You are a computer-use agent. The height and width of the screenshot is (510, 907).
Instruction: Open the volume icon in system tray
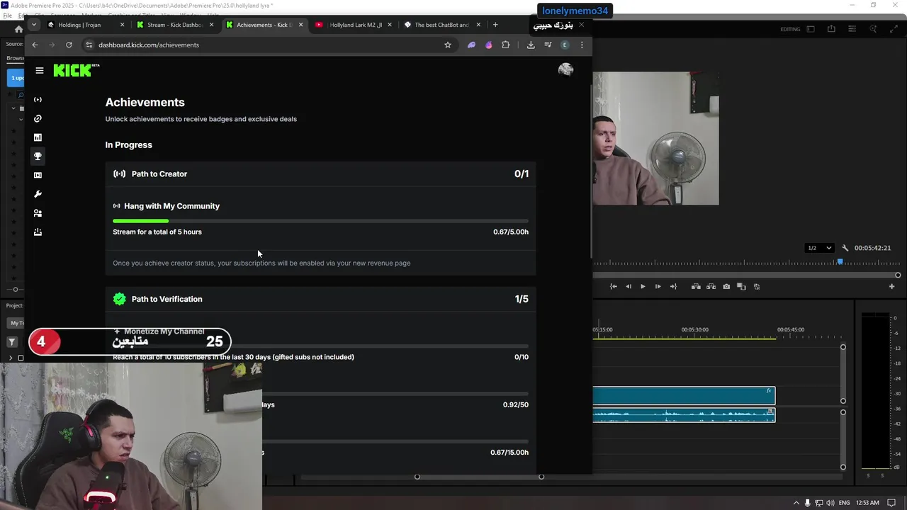pyautogui.click(x=830, y=503)
